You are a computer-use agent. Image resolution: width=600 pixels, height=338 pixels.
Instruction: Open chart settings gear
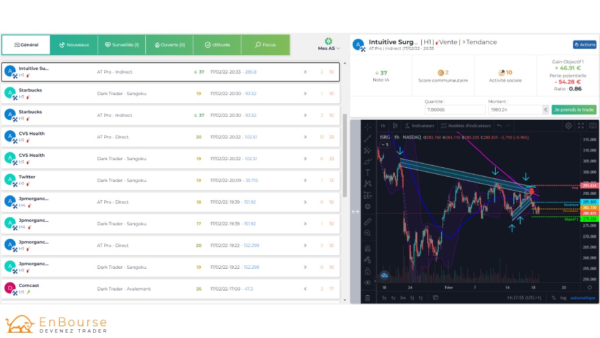click(x=568, y=126)
